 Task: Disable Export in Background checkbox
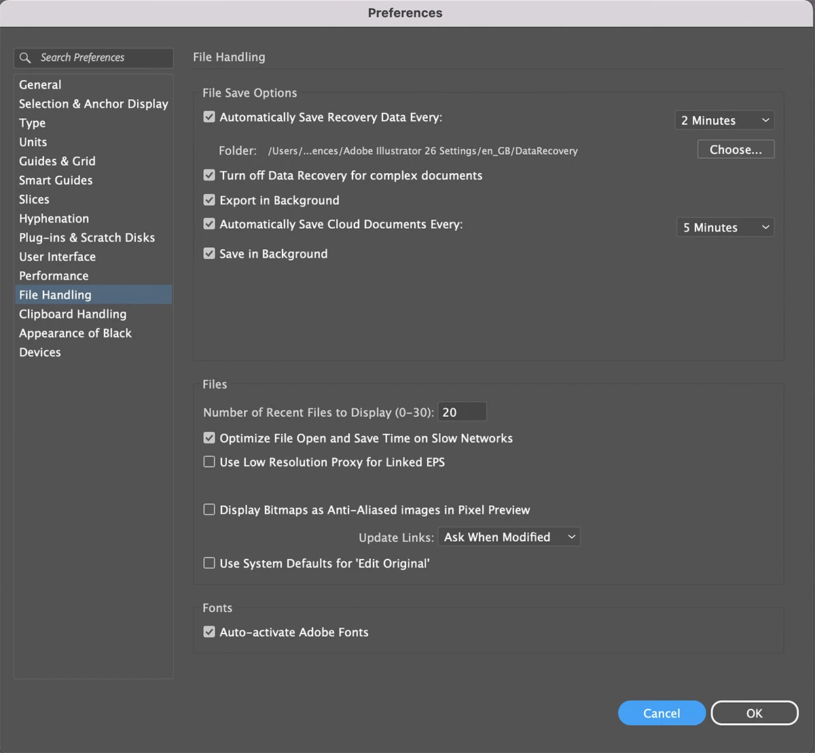point(209,200)
